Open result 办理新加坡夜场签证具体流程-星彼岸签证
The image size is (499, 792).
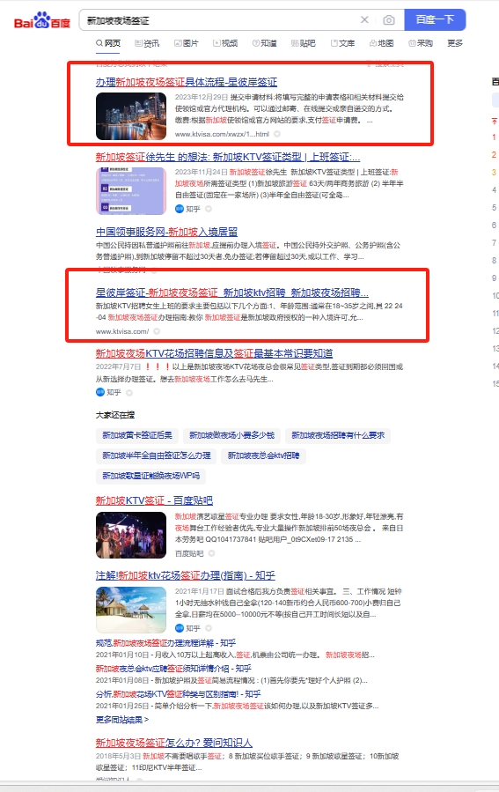pos(187,82)
